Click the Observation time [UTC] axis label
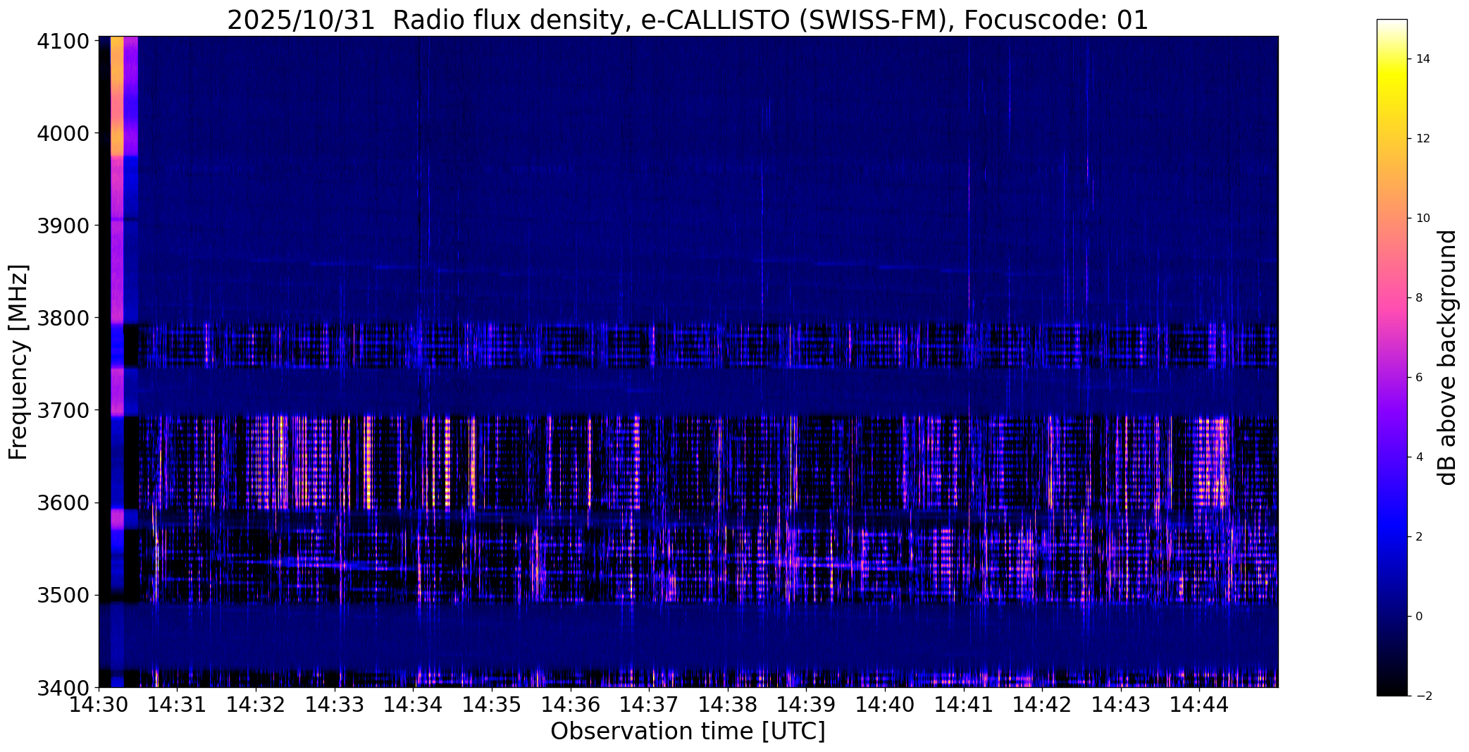This screenshot has width=1469, height=752. pos(688,732)
